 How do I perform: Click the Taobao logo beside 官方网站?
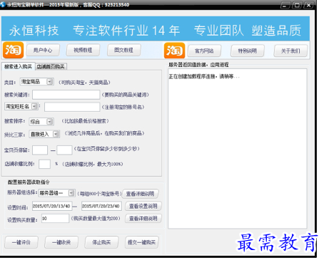tap(174, 51)
